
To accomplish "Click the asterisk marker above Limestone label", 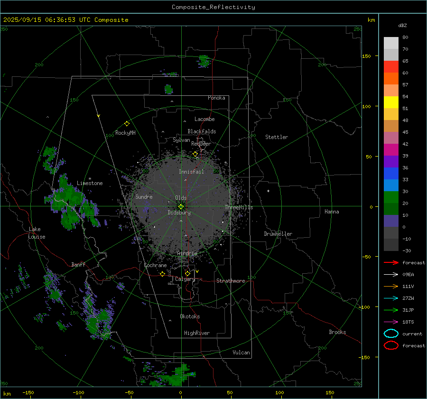I will 90,179.
